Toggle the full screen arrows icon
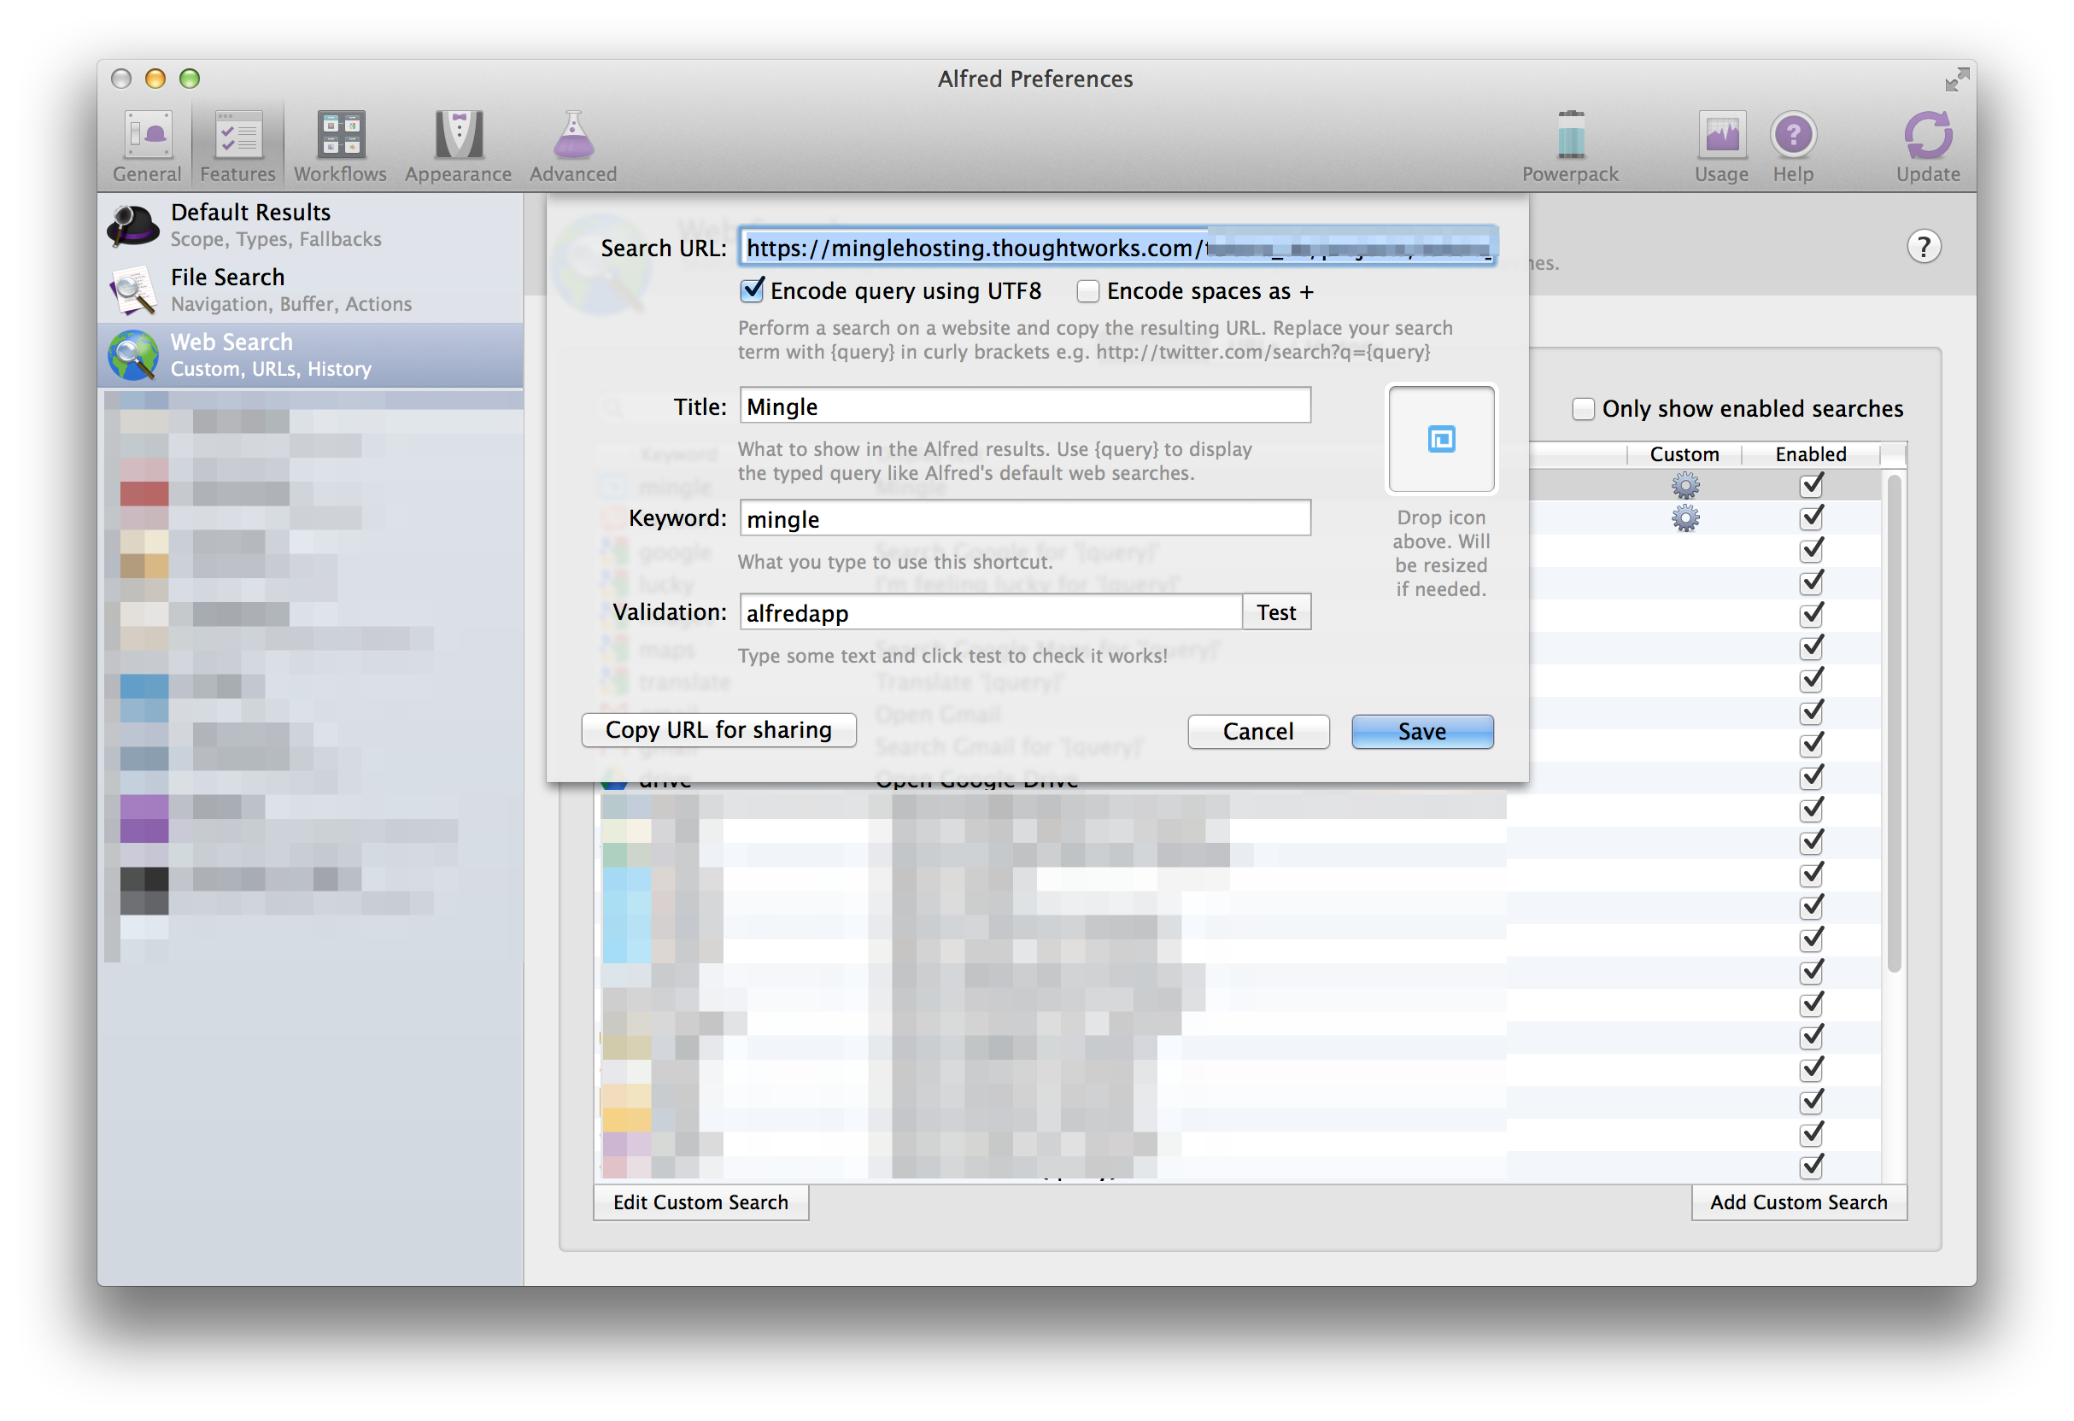 coord(1956,79)
